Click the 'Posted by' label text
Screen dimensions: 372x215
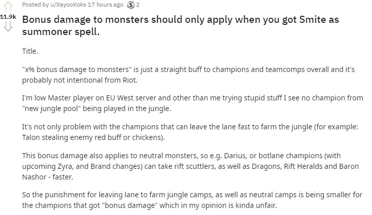pos(36,5)
